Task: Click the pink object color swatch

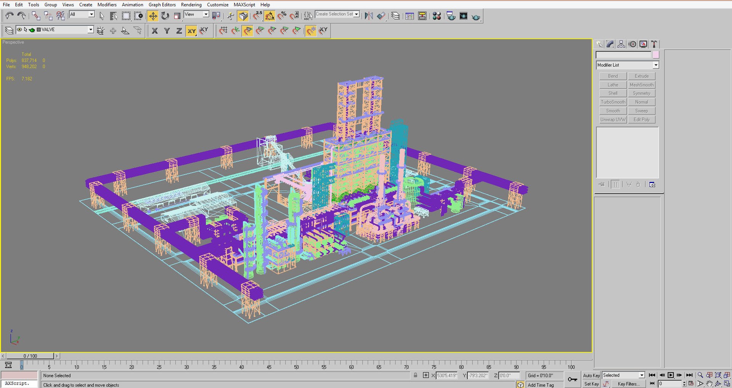Action: pyautogui.click(x=656, y=55)
